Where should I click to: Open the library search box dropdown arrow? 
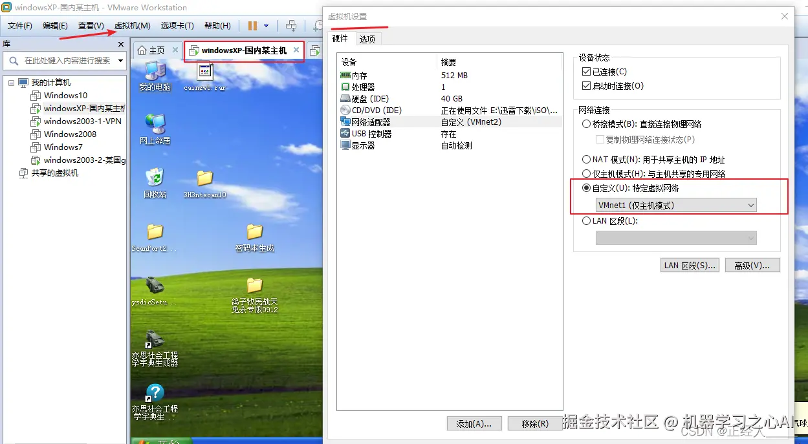click(120, 61)
